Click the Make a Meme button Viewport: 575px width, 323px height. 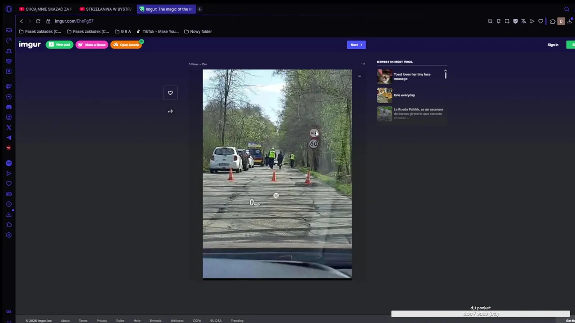pyautogui.click(x=92, y=45)
